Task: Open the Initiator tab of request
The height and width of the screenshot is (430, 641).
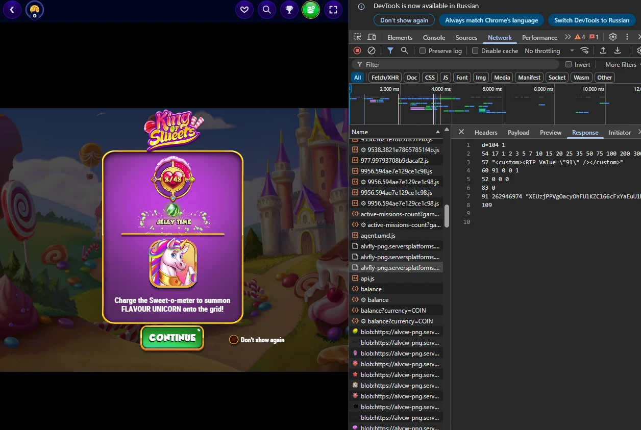Action: click(620, 132)
